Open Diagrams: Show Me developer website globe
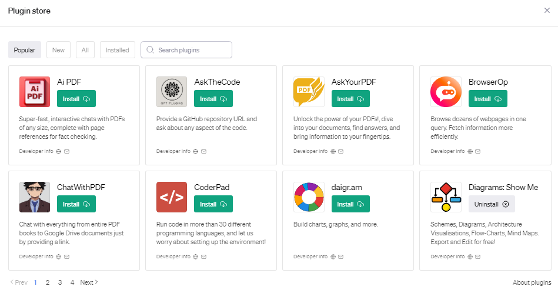Screen dimensions: 558x293 coord(470,257)
